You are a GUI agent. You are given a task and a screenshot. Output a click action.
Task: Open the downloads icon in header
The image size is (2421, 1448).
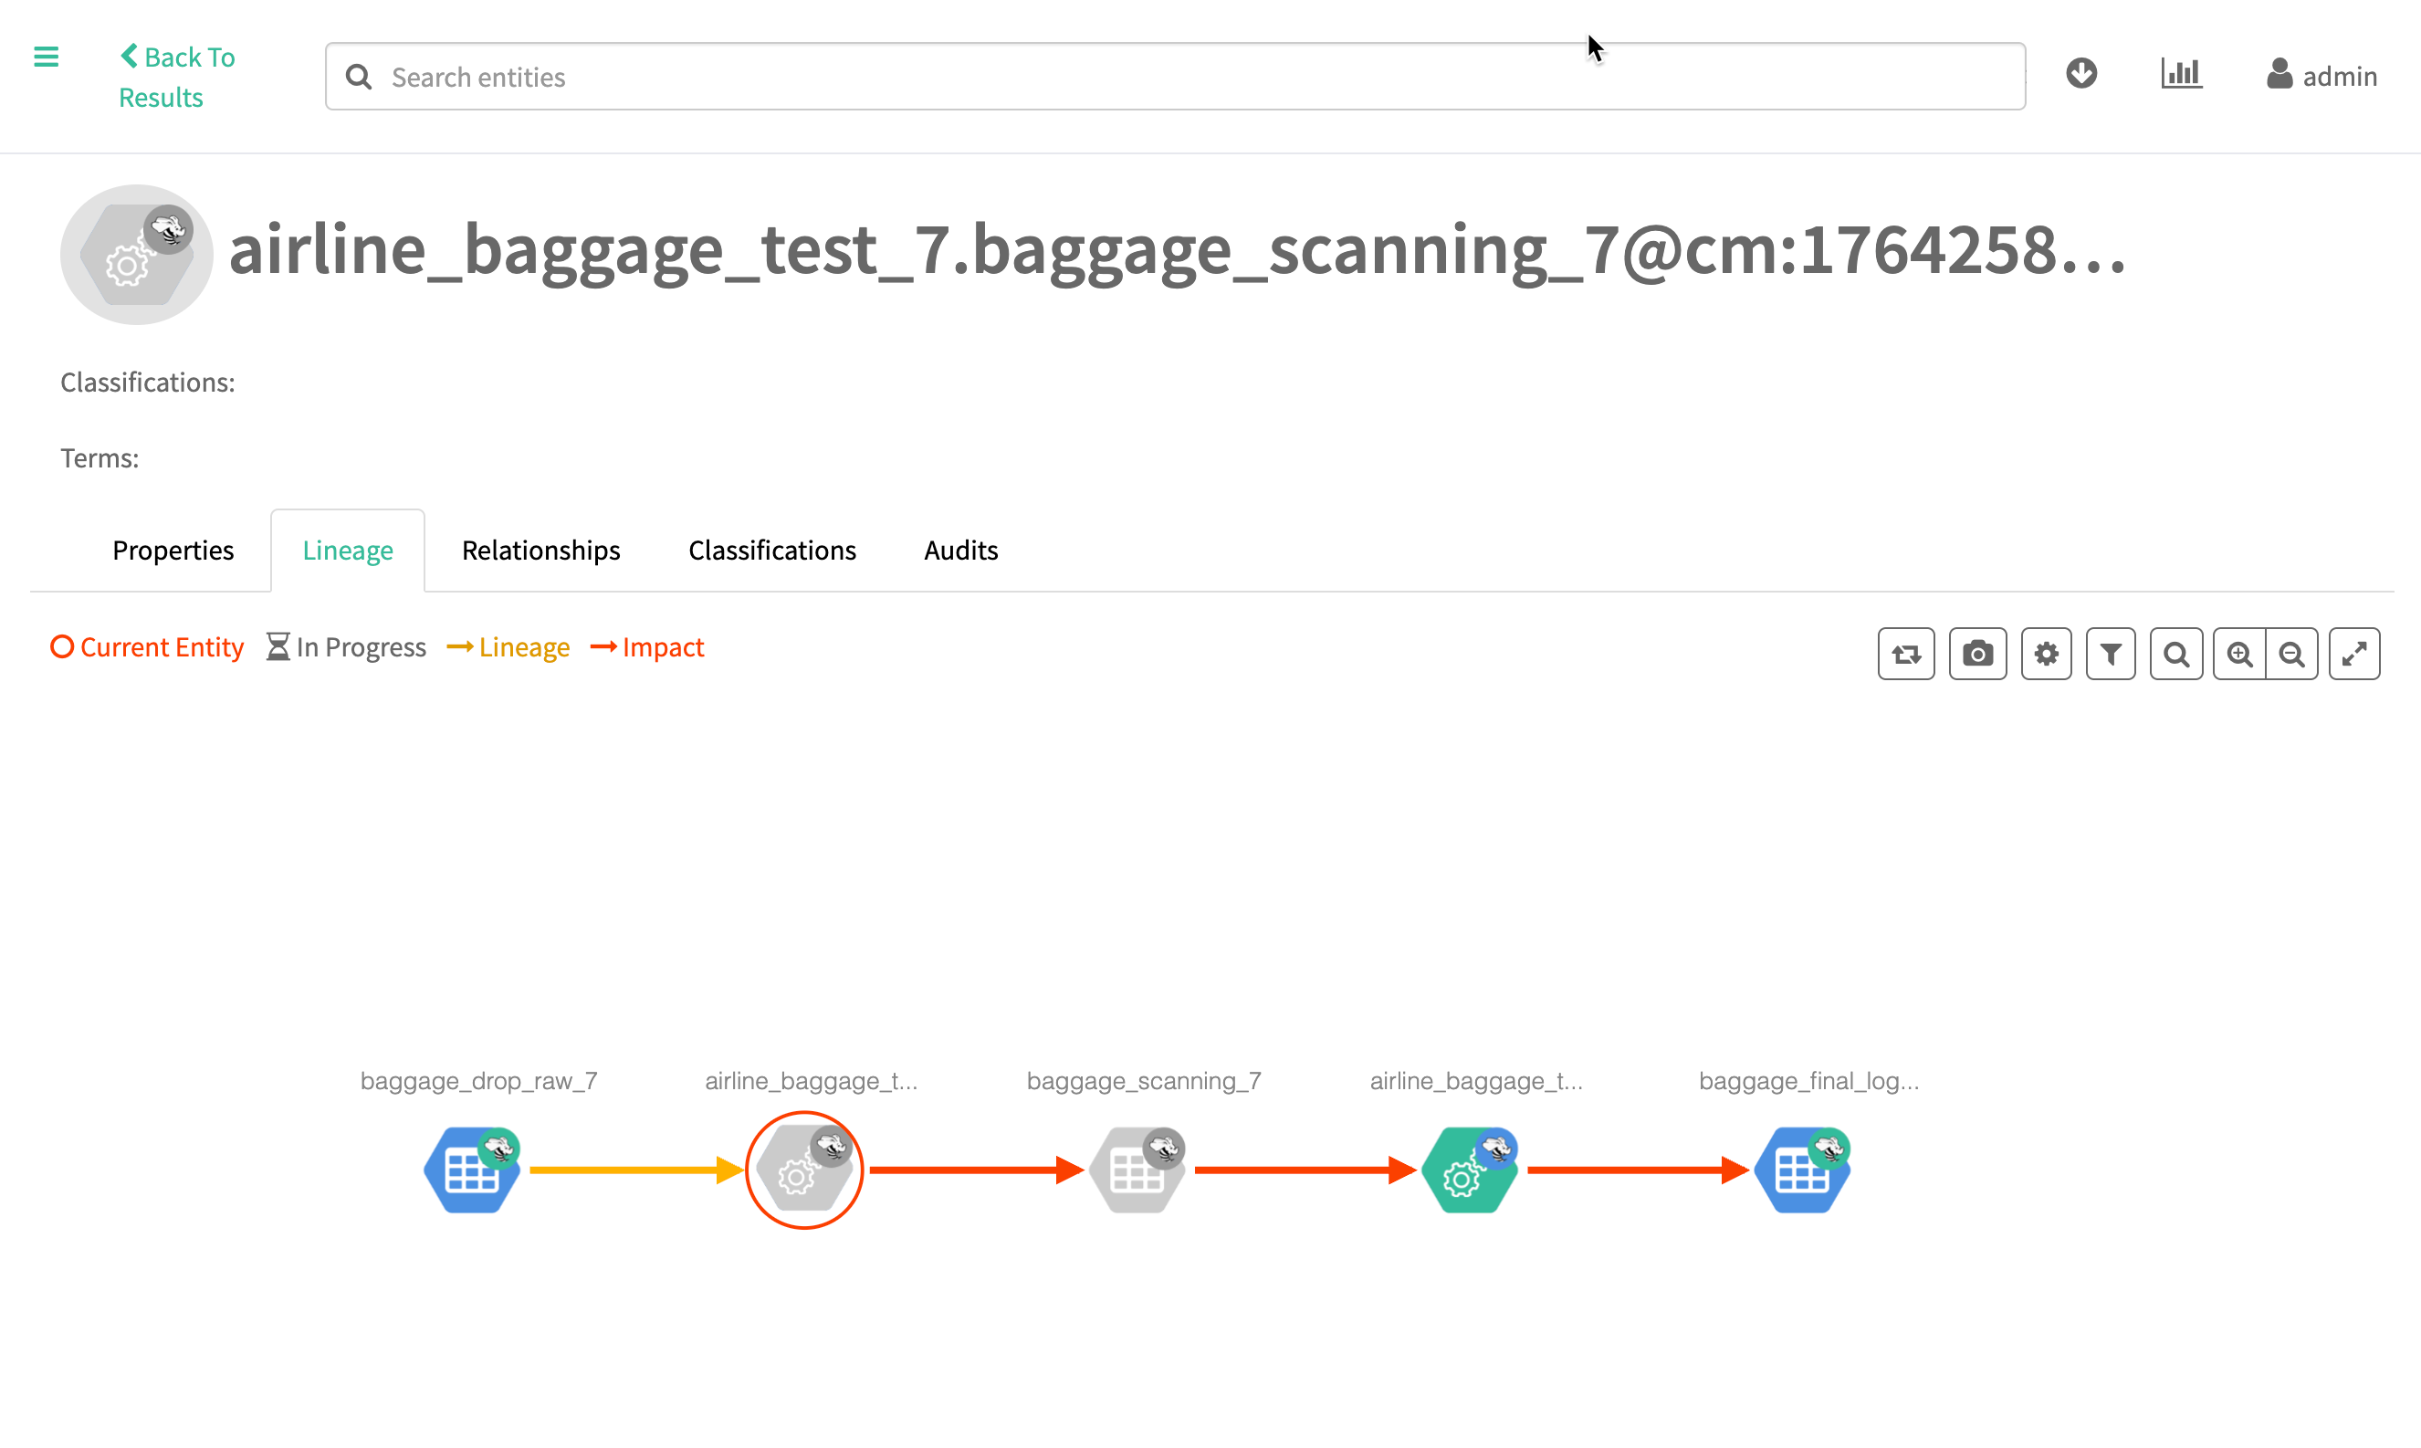(2080, 74)
